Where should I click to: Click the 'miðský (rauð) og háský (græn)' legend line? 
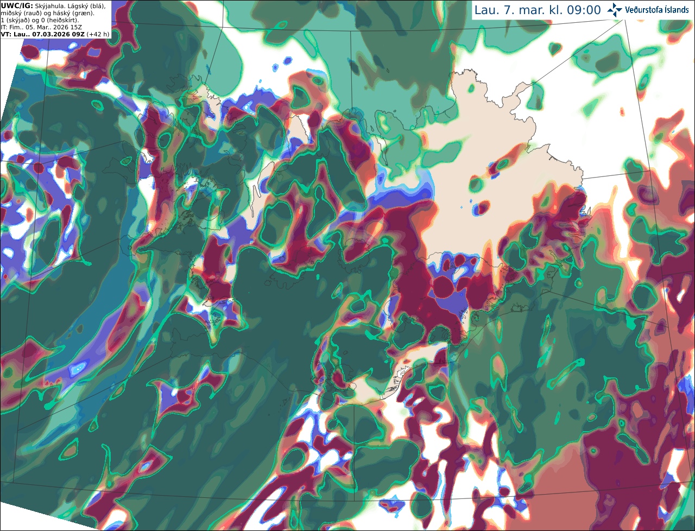[x=47, y=13]
